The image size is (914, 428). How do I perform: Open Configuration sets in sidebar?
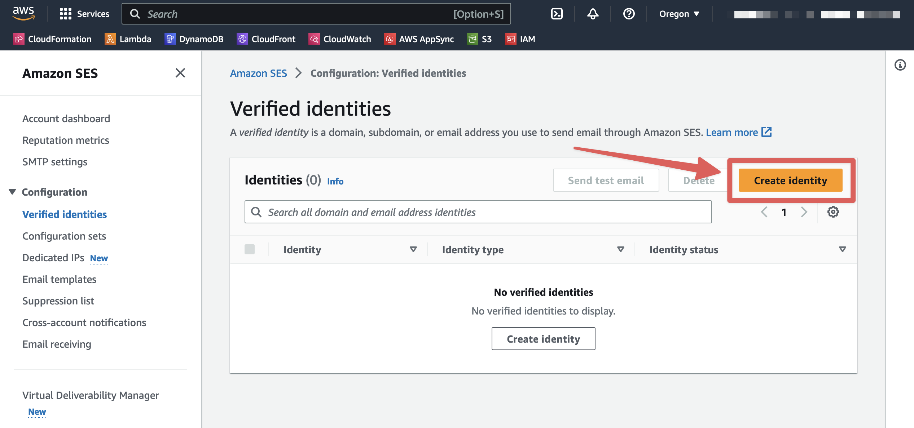(x=64, y=236)
